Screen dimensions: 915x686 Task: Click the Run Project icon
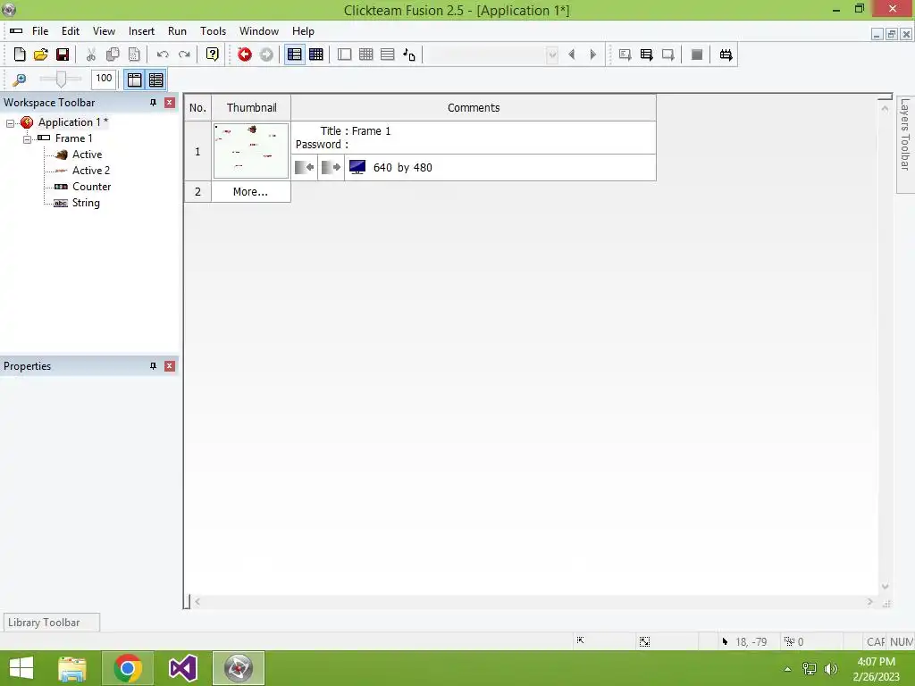point(625,54)
